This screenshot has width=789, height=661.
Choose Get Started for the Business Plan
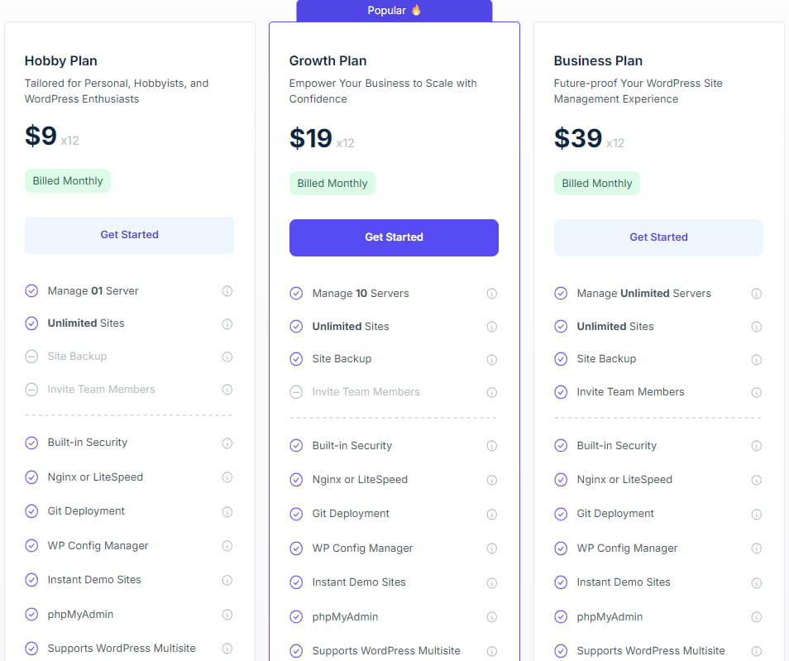pyautogui.click(x=658, y=237)
